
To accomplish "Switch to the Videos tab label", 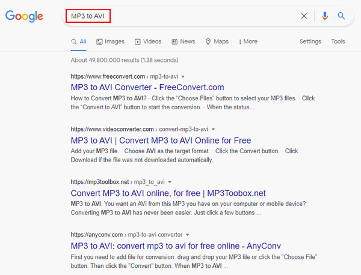I will tap(152, 41).
